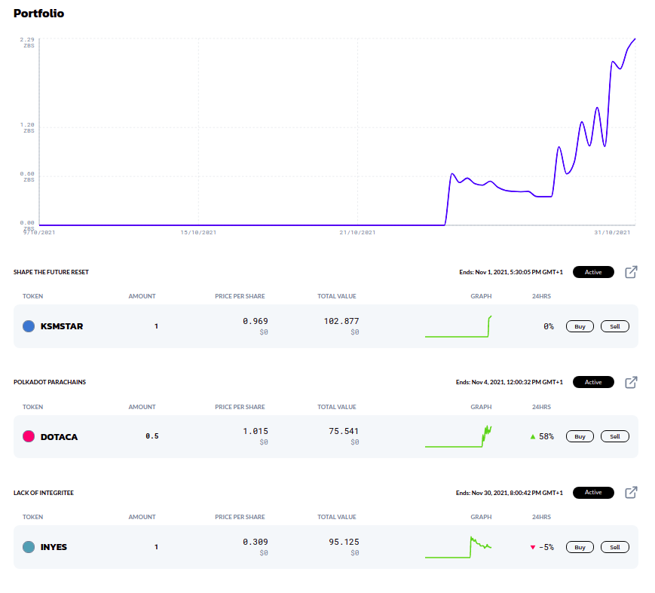Click the pink DOTACA token circle
Viewport: 655px width, 593px height.
[x=29, y=436]
